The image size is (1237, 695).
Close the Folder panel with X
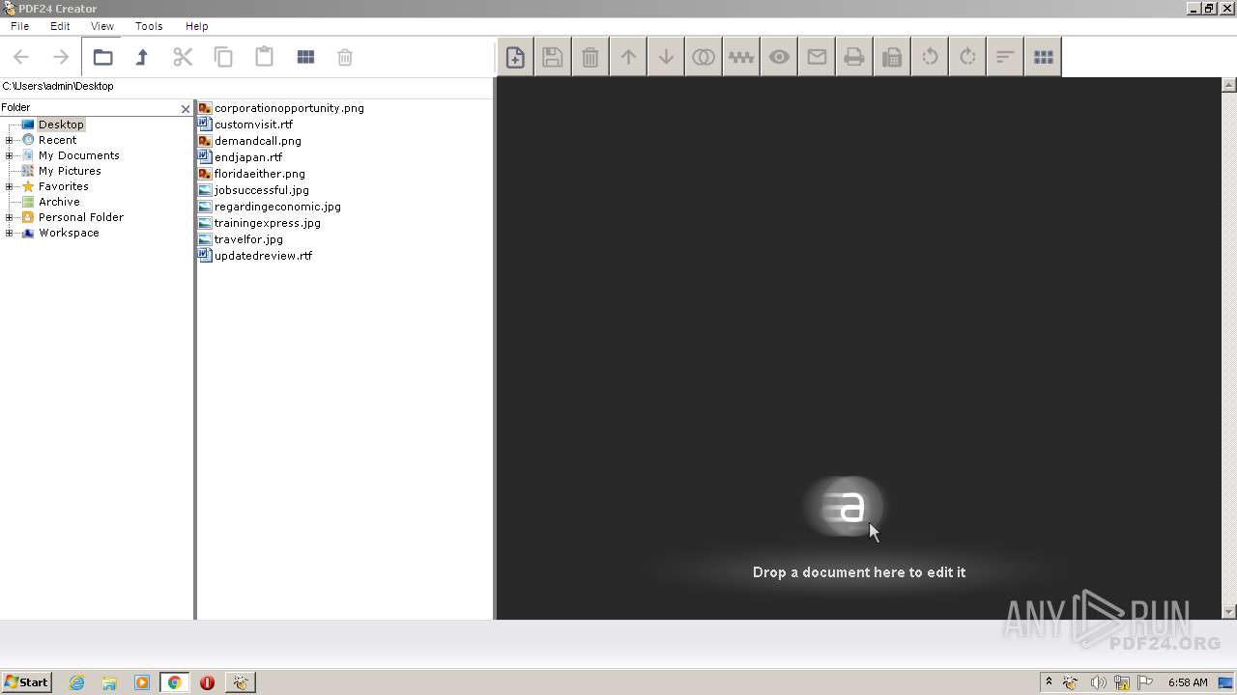[x=186, y=109]
